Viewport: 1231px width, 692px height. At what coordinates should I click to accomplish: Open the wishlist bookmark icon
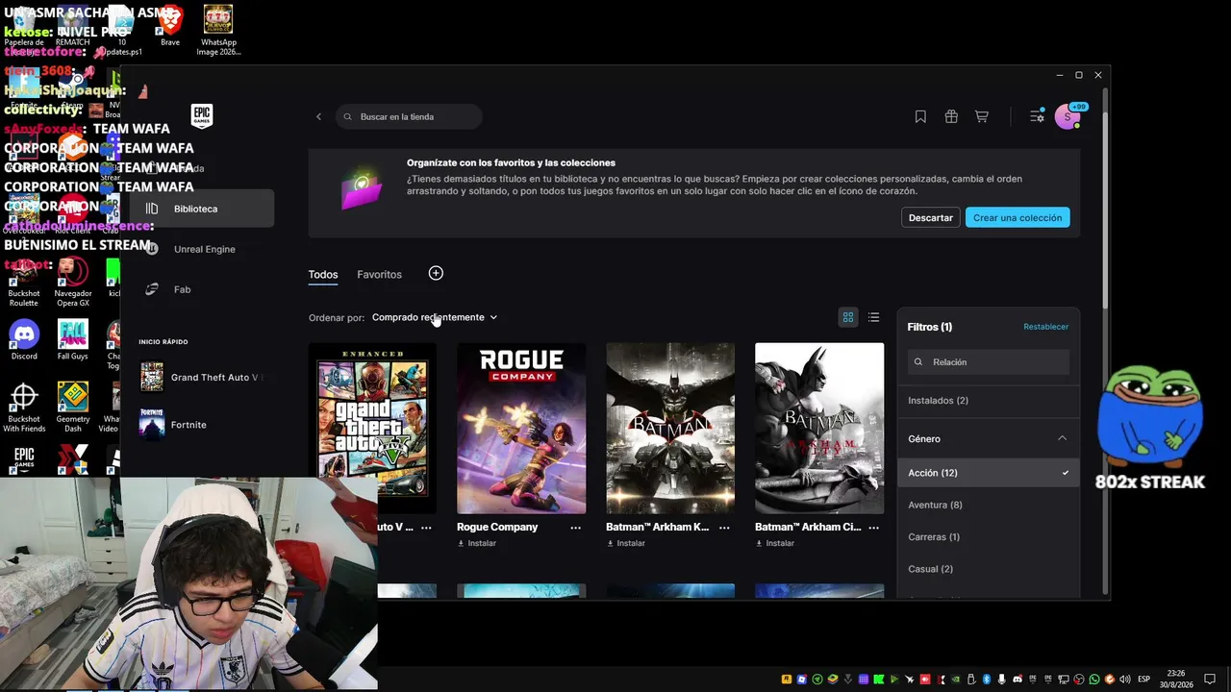(x=920, y=116)
